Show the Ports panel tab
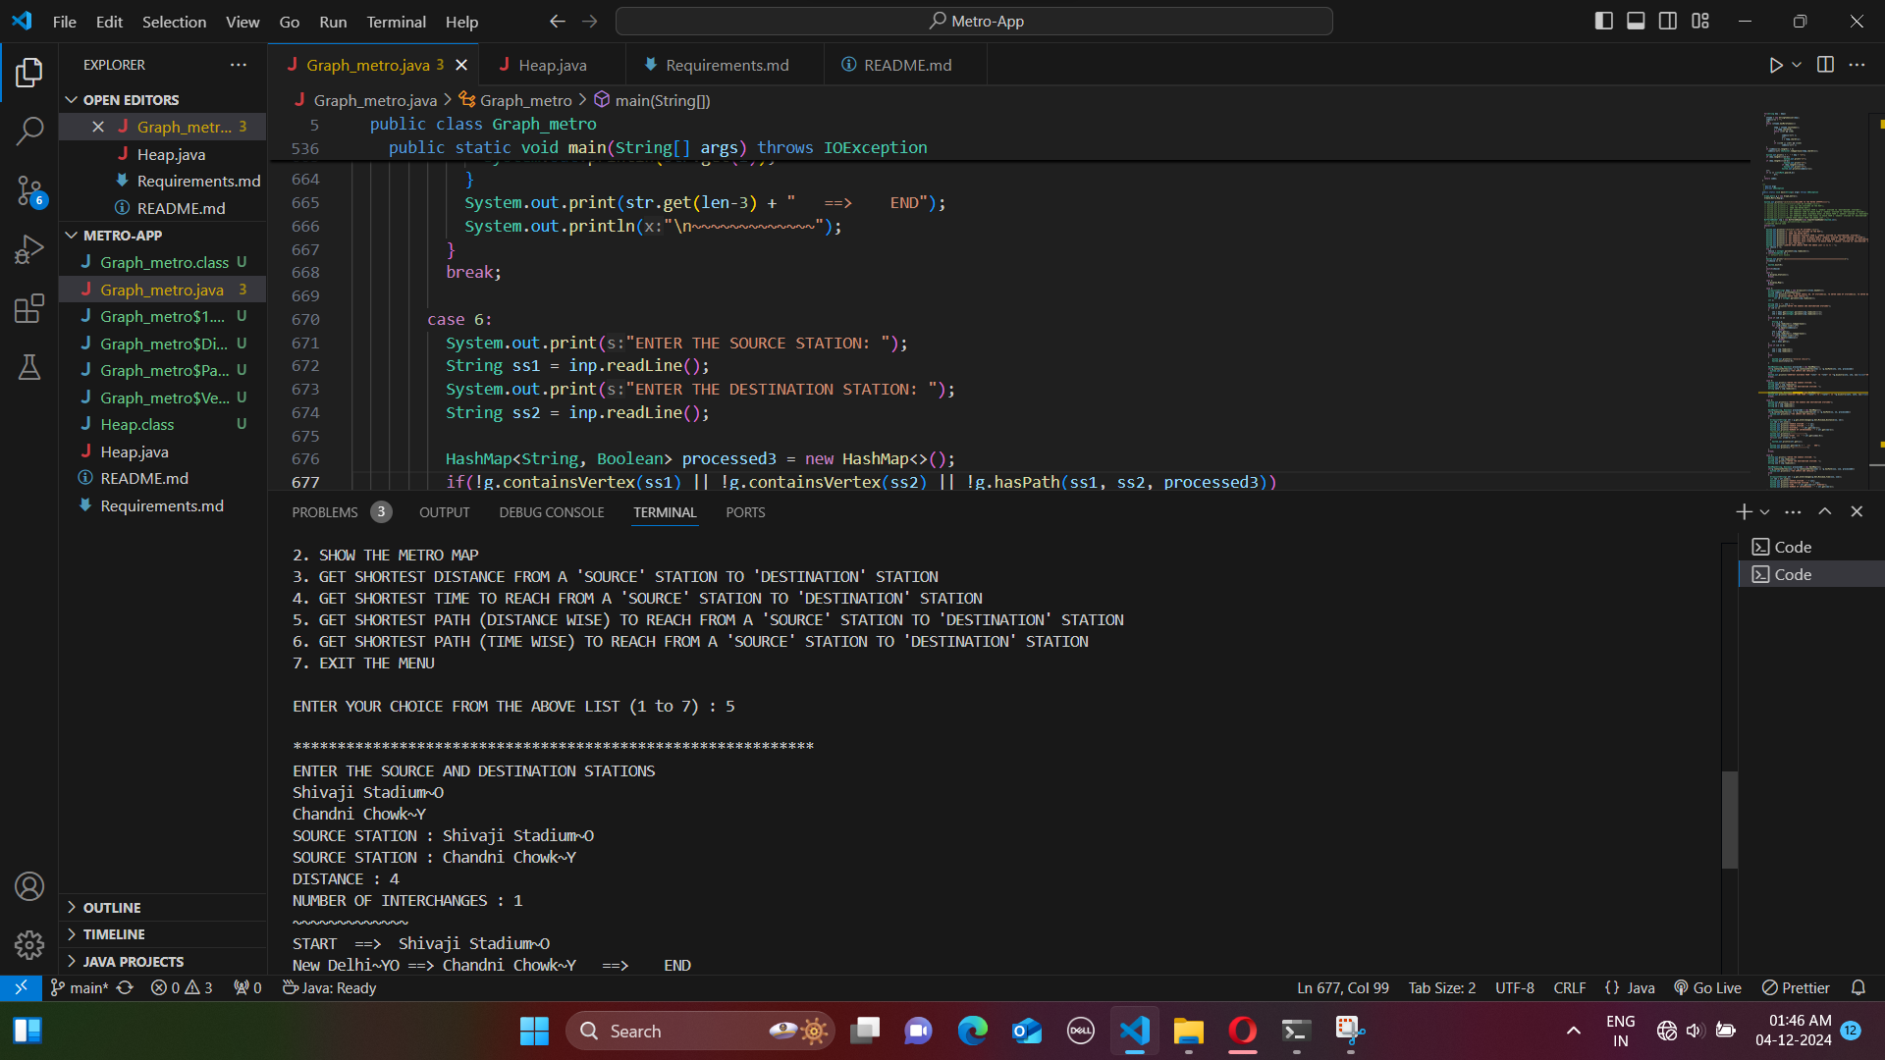The height and width of the screenshot is (1060, 1885). pyautogui.click(x=745, y=512)
